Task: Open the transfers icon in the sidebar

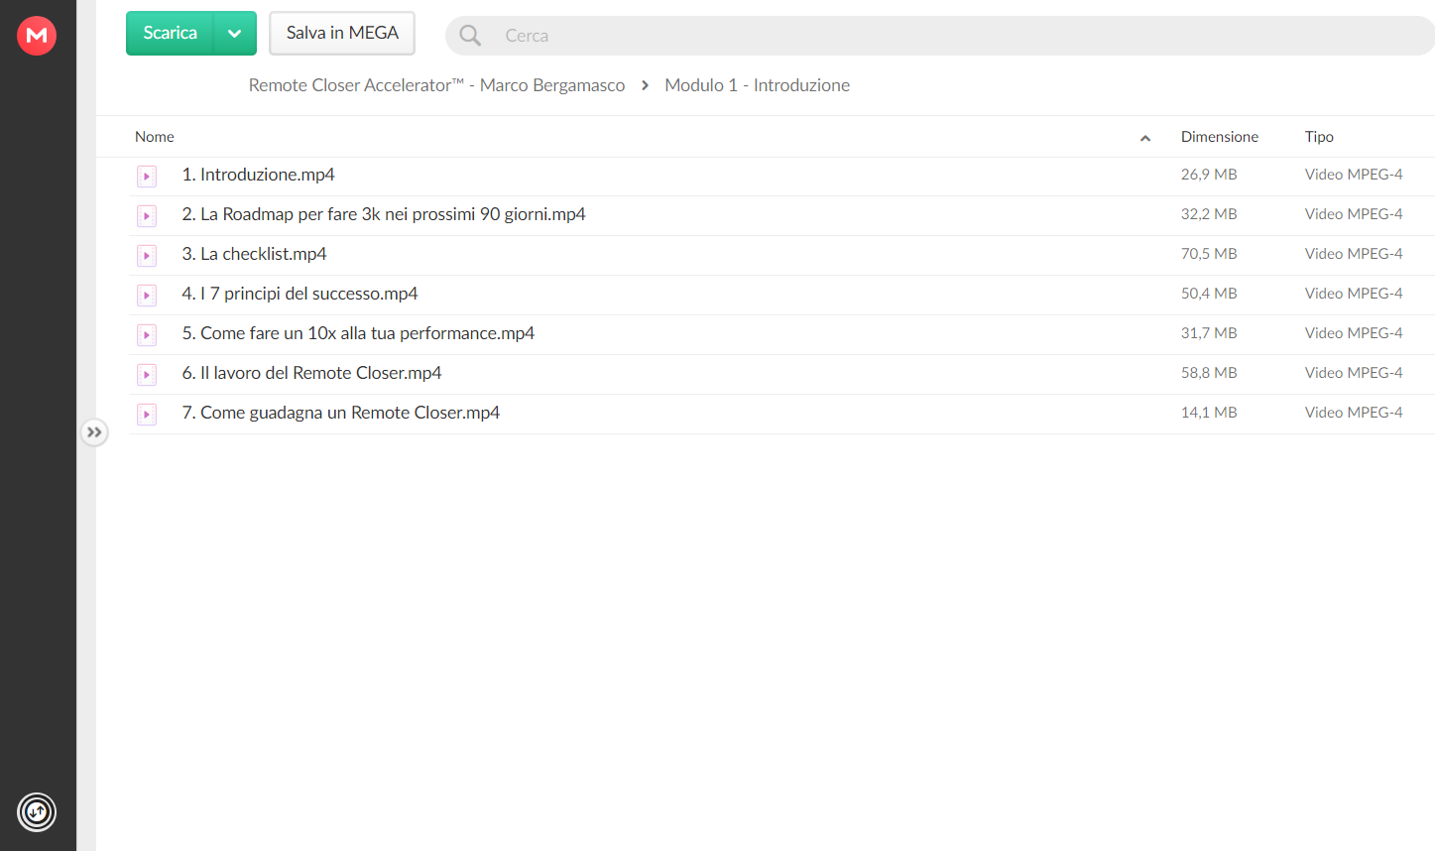Action: 37,812
